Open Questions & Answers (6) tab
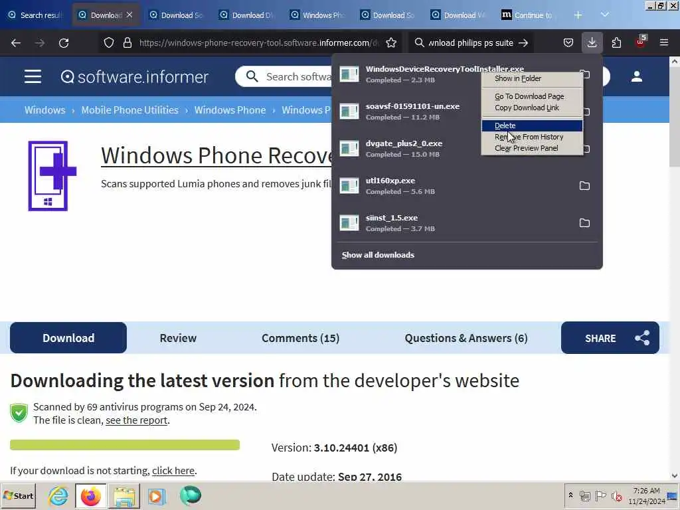The height and width of the screenshot is (510, 680). tap(466, 338)
